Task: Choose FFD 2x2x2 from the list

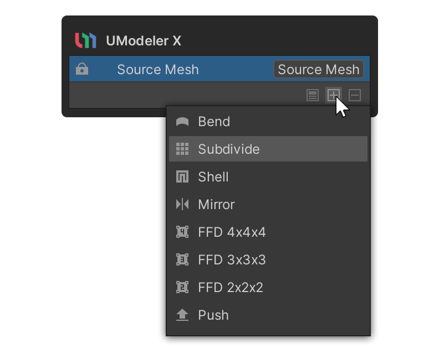Action: (x=231, y=288)
